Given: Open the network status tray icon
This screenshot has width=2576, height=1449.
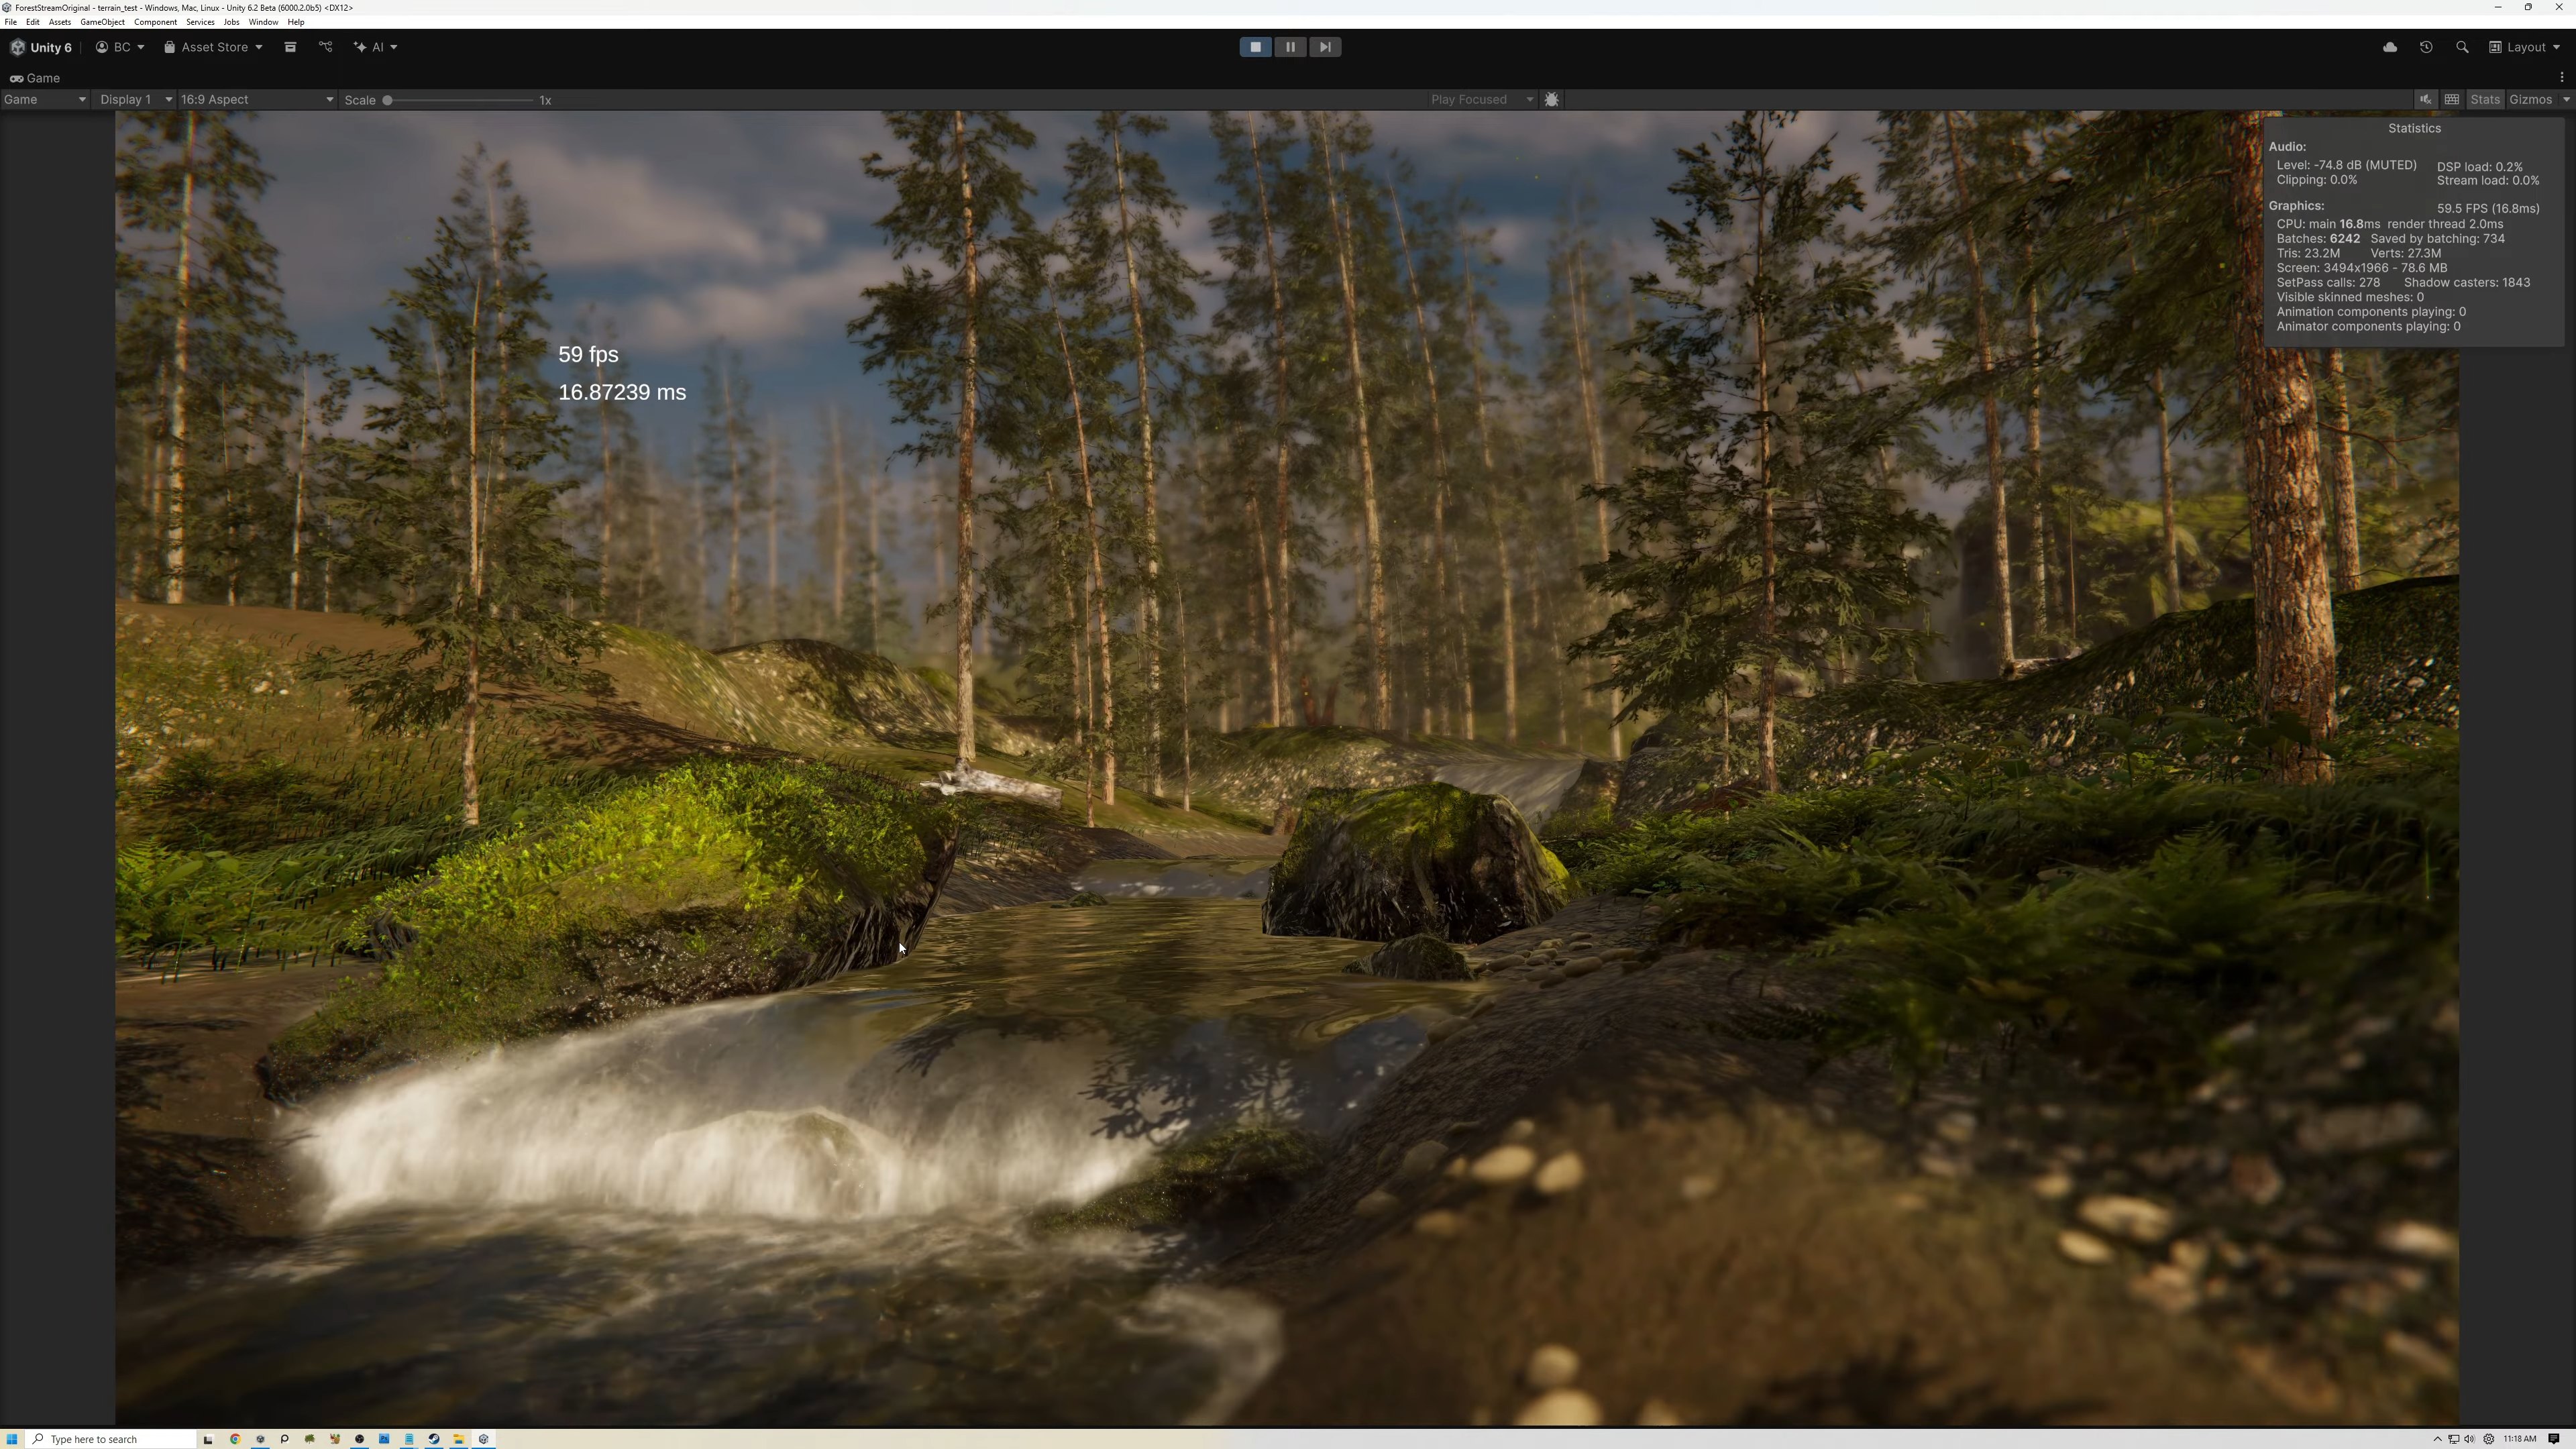Looking at the screenshot, I should (2453, 1439).
